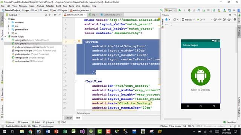Tap the Back button in phone preview

(x=188, y=106)
